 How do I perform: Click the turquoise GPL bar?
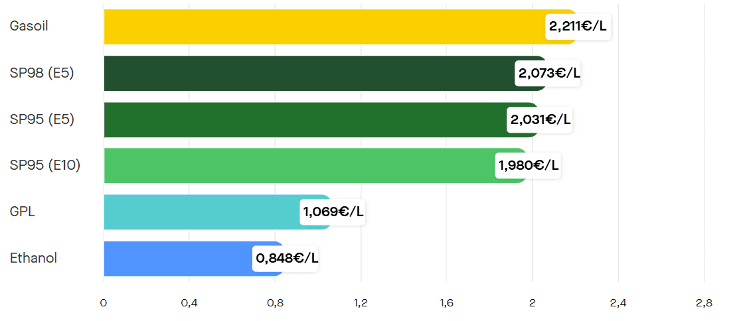[x=199, y=212]
